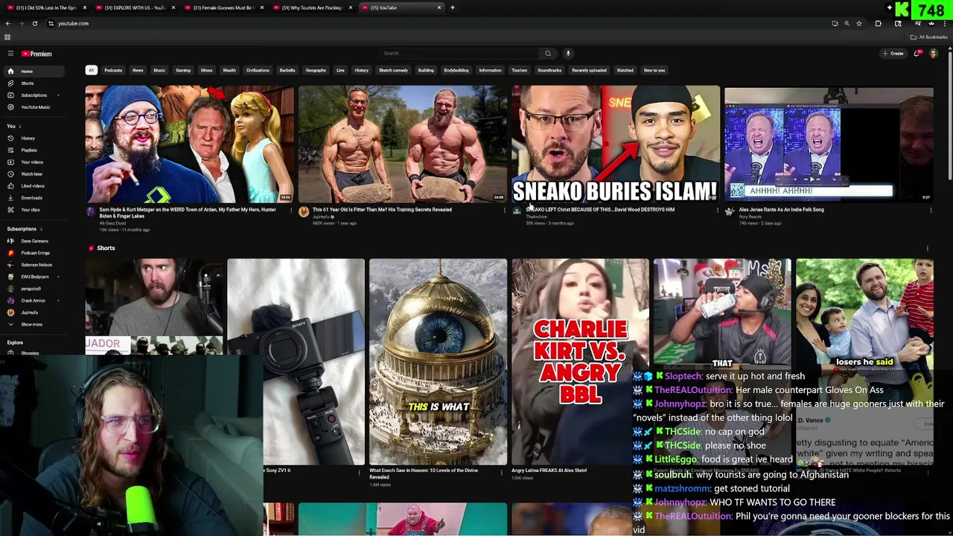Select the All filter chip
This screenshot has height=536, width=953.
(91, 71)
